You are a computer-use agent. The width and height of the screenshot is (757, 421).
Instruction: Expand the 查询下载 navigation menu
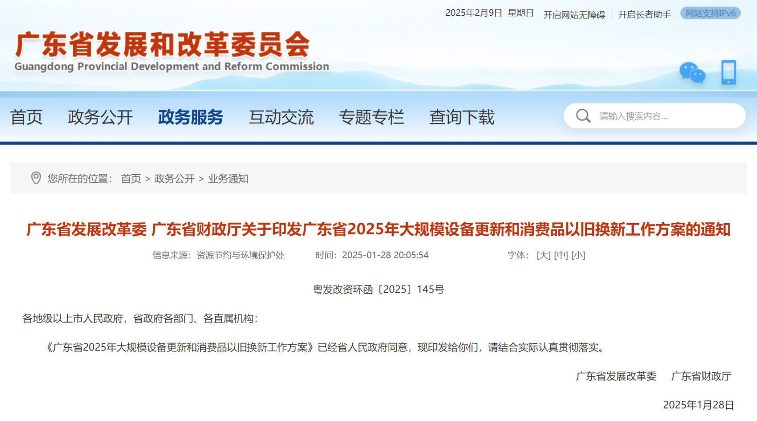pos(462,117)
